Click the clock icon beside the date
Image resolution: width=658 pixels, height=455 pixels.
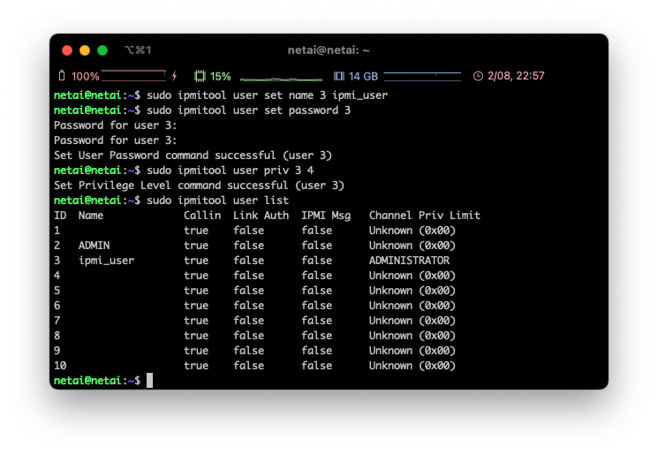[x=478, y=76]
